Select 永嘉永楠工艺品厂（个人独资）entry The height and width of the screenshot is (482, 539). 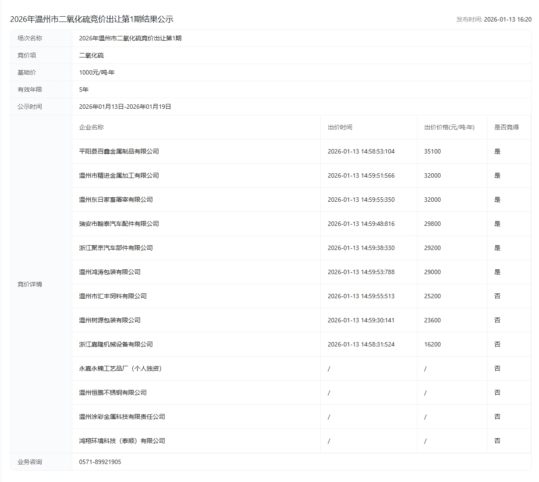click(x=121, y=368)
